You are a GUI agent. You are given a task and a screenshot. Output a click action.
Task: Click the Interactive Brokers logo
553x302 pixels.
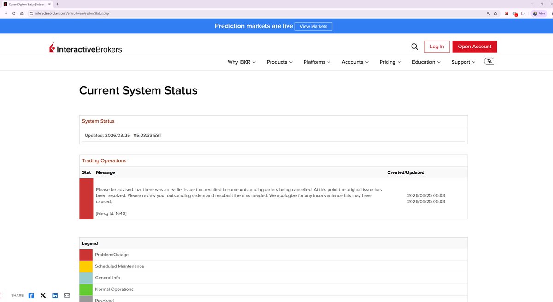click(86, 48)
